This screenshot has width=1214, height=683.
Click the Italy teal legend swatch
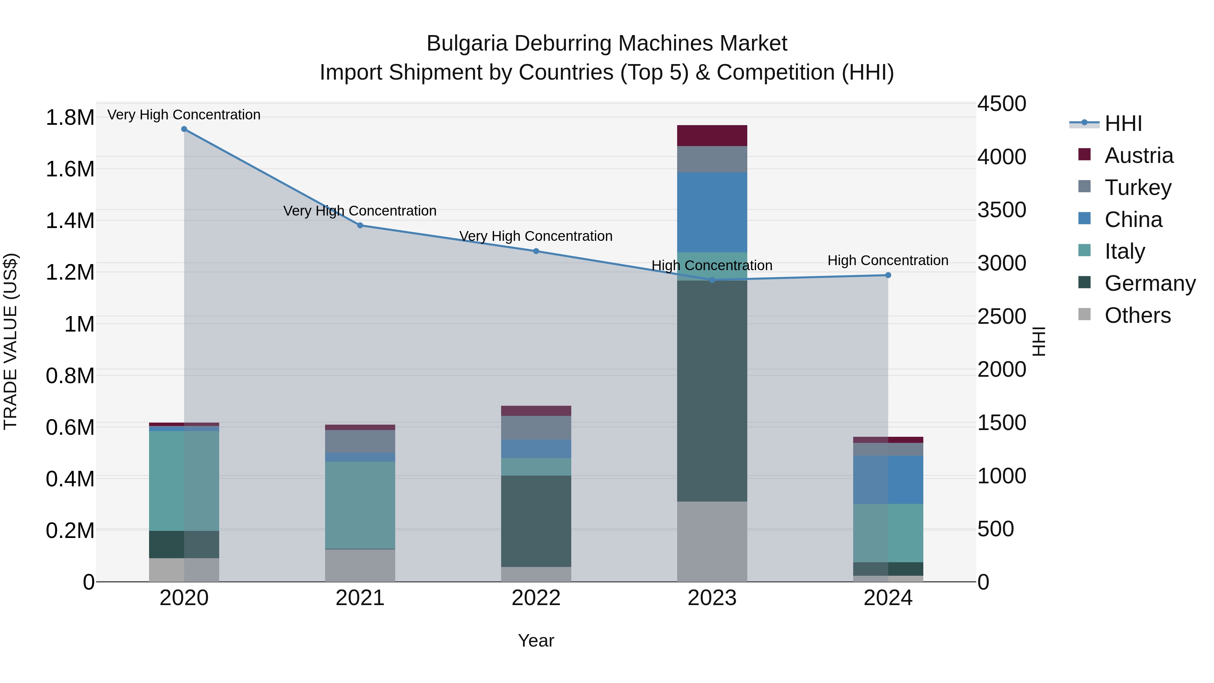pos(1085,250)
